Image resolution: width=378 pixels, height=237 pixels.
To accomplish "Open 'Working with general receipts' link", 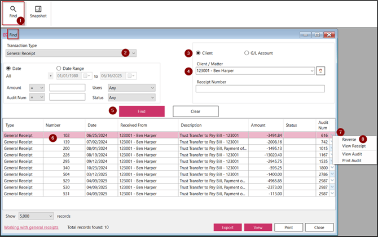I will point(31,227).
